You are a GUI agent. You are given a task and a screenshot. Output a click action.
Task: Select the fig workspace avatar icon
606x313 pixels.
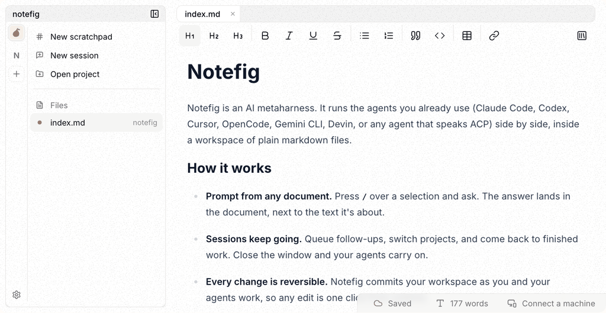tap(16, 33)
